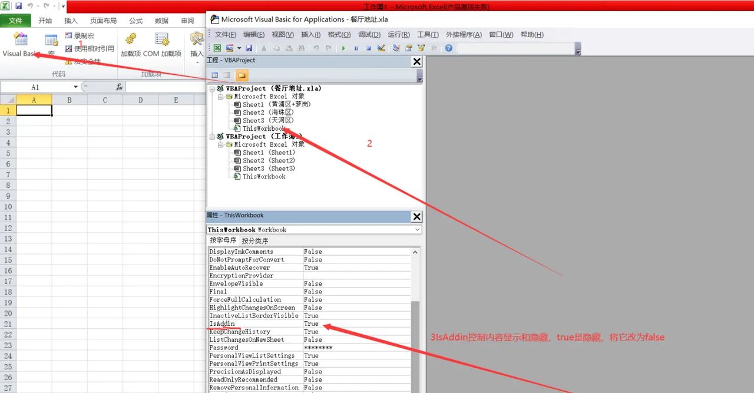This screenshot has width=754, height=393.
Task: Open the 编辑(E) menu in VBA editor
Action: pos(254,35)
